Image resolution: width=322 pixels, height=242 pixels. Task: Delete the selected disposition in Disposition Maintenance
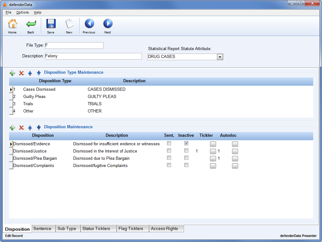point(21,127)
